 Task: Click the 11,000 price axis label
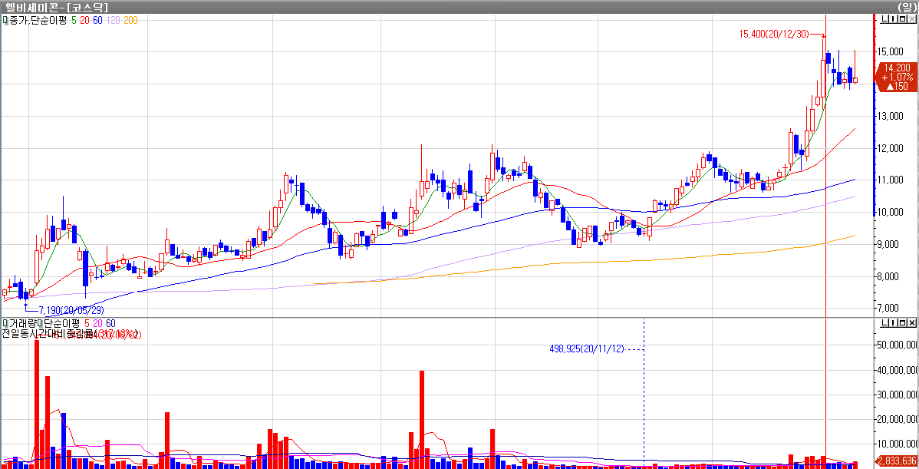click(x=891, y=180)
